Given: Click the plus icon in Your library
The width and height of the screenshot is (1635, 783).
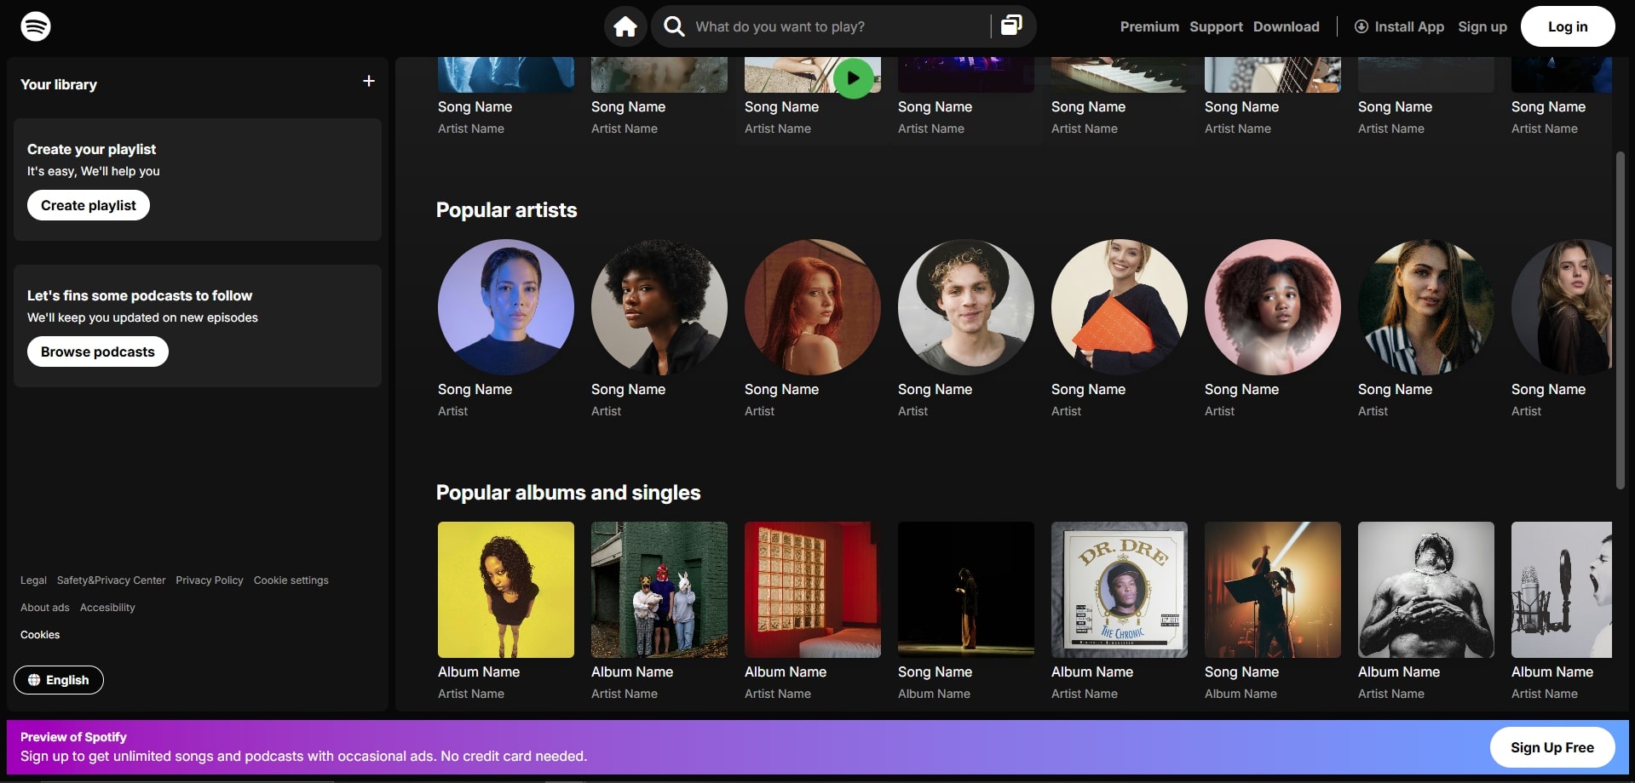Looking at the screenshot, I should (x=368, y=81).
